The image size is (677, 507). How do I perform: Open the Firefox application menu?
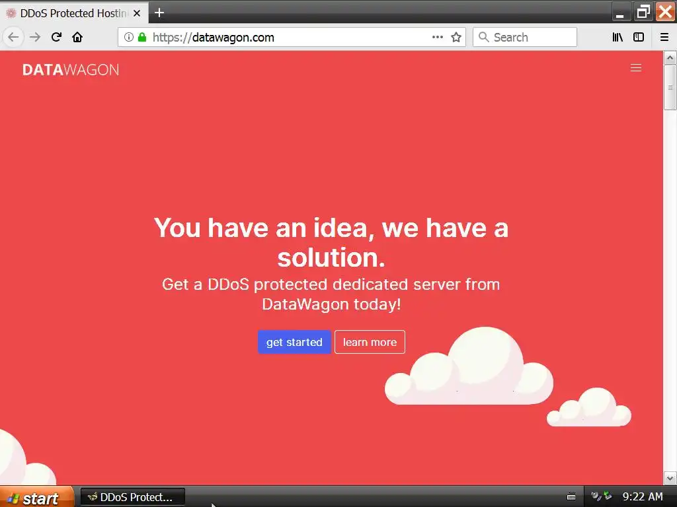point(664,37)
